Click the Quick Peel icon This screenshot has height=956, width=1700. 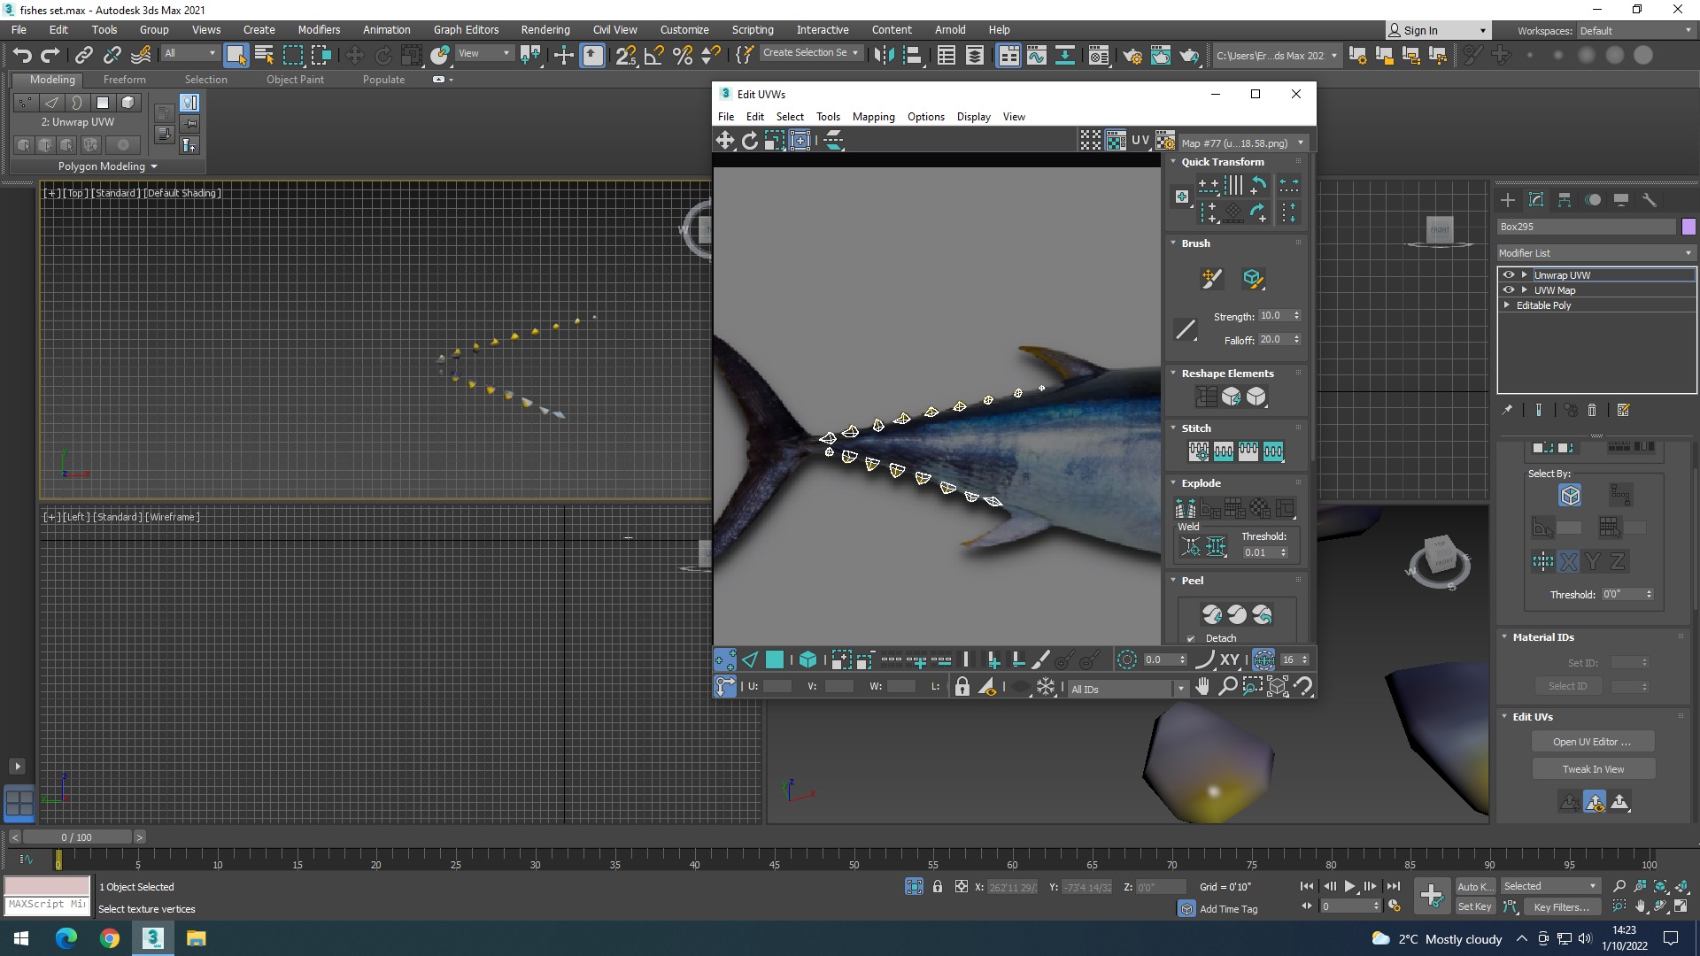[1212, 613]
